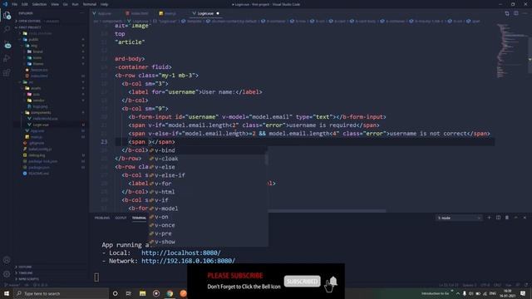532x299 pixels.
Task: Click the feedback icon in status bar
Action: [x=518, y=285]
